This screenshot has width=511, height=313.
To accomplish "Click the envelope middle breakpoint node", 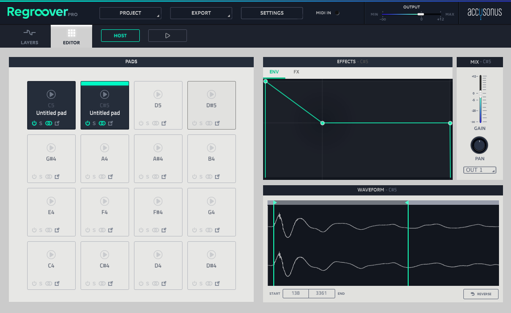I will pyautogui.click(x=322, y=123).
